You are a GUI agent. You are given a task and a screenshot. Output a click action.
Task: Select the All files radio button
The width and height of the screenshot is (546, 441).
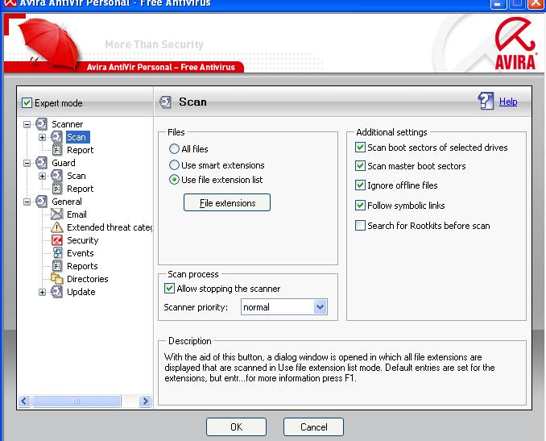point(174,149)
